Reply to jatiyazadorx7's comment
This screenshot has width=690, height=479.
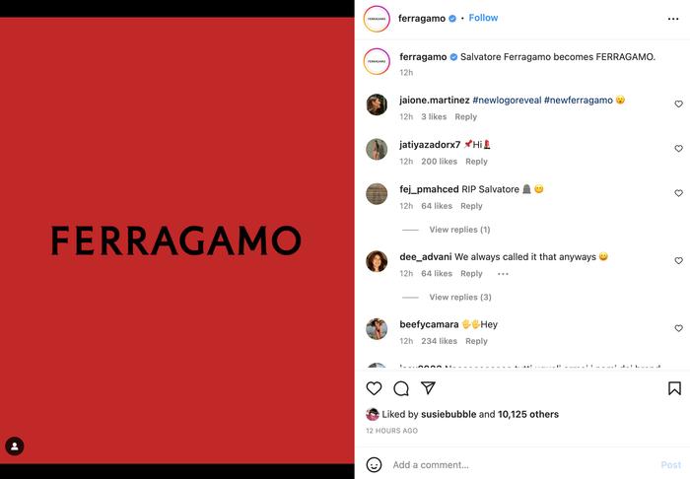476,162
